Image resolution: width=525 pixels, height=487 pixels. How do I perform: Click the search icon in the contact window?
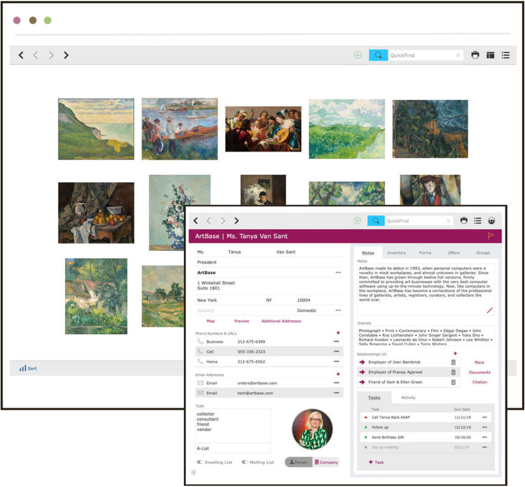coord(376,221)
